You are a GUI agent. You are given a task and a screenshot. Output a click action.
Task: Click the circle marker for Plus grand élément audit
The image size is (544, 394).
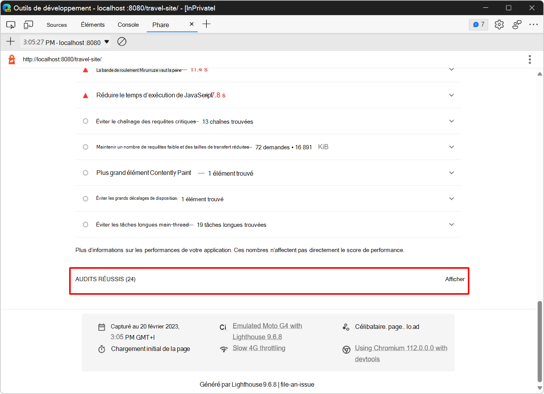click(85, 173)
